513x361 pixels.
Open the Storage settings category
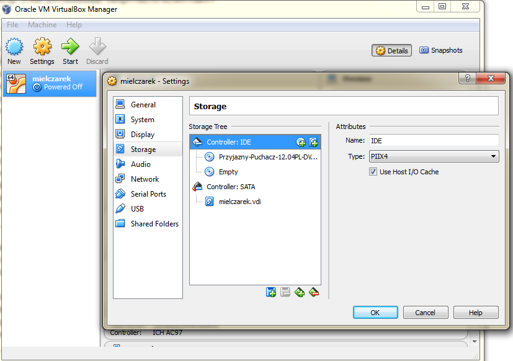click(148, 149)
